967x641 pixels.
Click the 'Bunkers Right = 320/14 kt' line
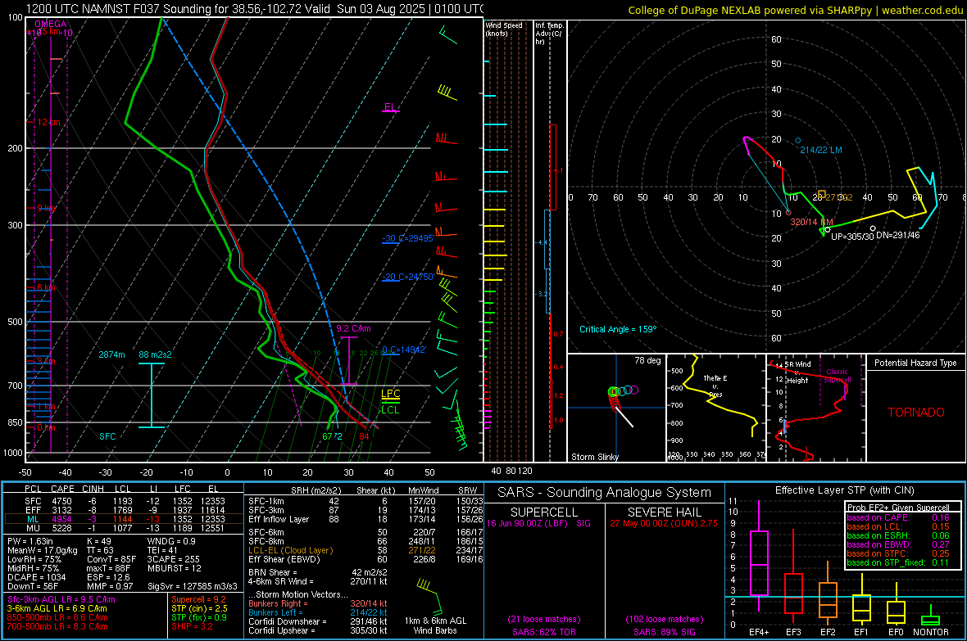point(318,603)
